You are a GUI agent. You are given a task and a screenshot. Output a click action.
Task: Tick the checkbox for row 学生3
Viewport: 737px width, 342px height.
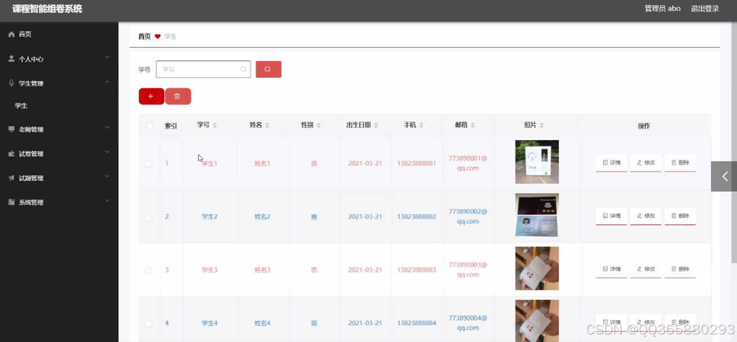(x=148, y=271)
